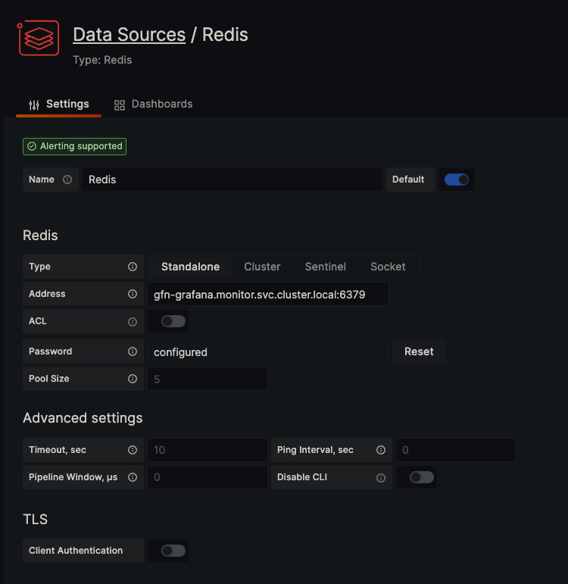Click the grid icon on Dashboards tab

coord(120,105)
